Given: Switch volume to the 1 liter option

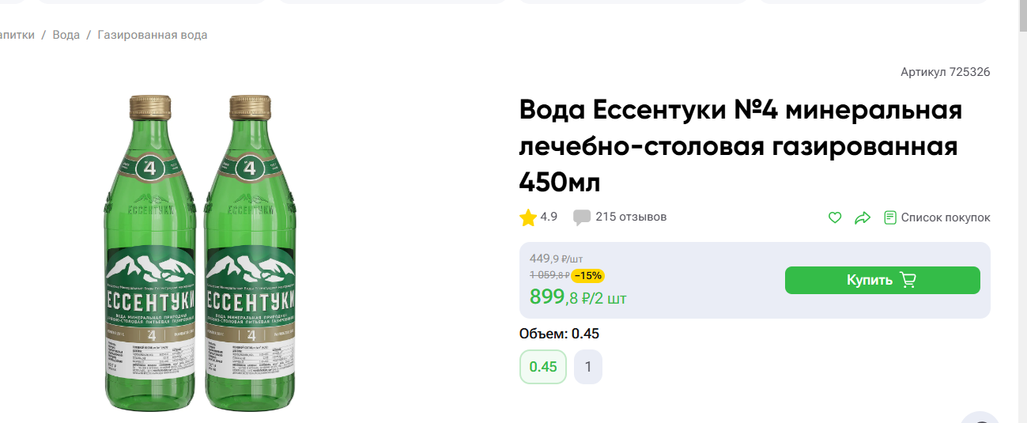Looking at the screenshot, I should 588,367.
